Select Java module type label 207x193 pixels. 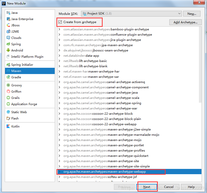tap(14, 13)
